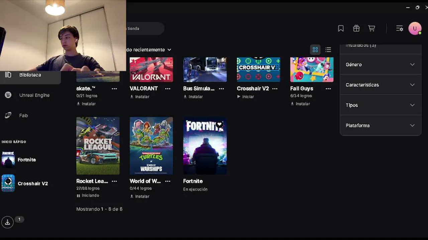Screen dimensions: 428x240
Task: Click "27/88 logros" under Rocket League
Action: 88,189
